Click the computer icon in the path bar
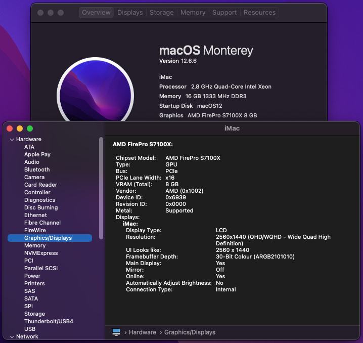 click(x=116, y=332)
